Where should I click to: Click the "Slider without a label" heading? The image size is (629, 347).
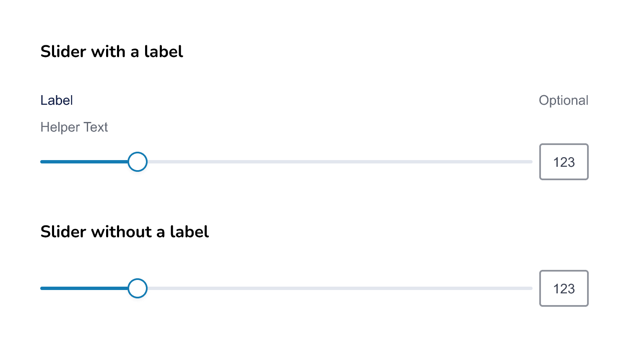pos(125,232)
